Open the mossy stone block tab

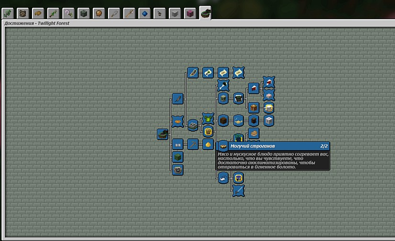[x=84, y=13]
